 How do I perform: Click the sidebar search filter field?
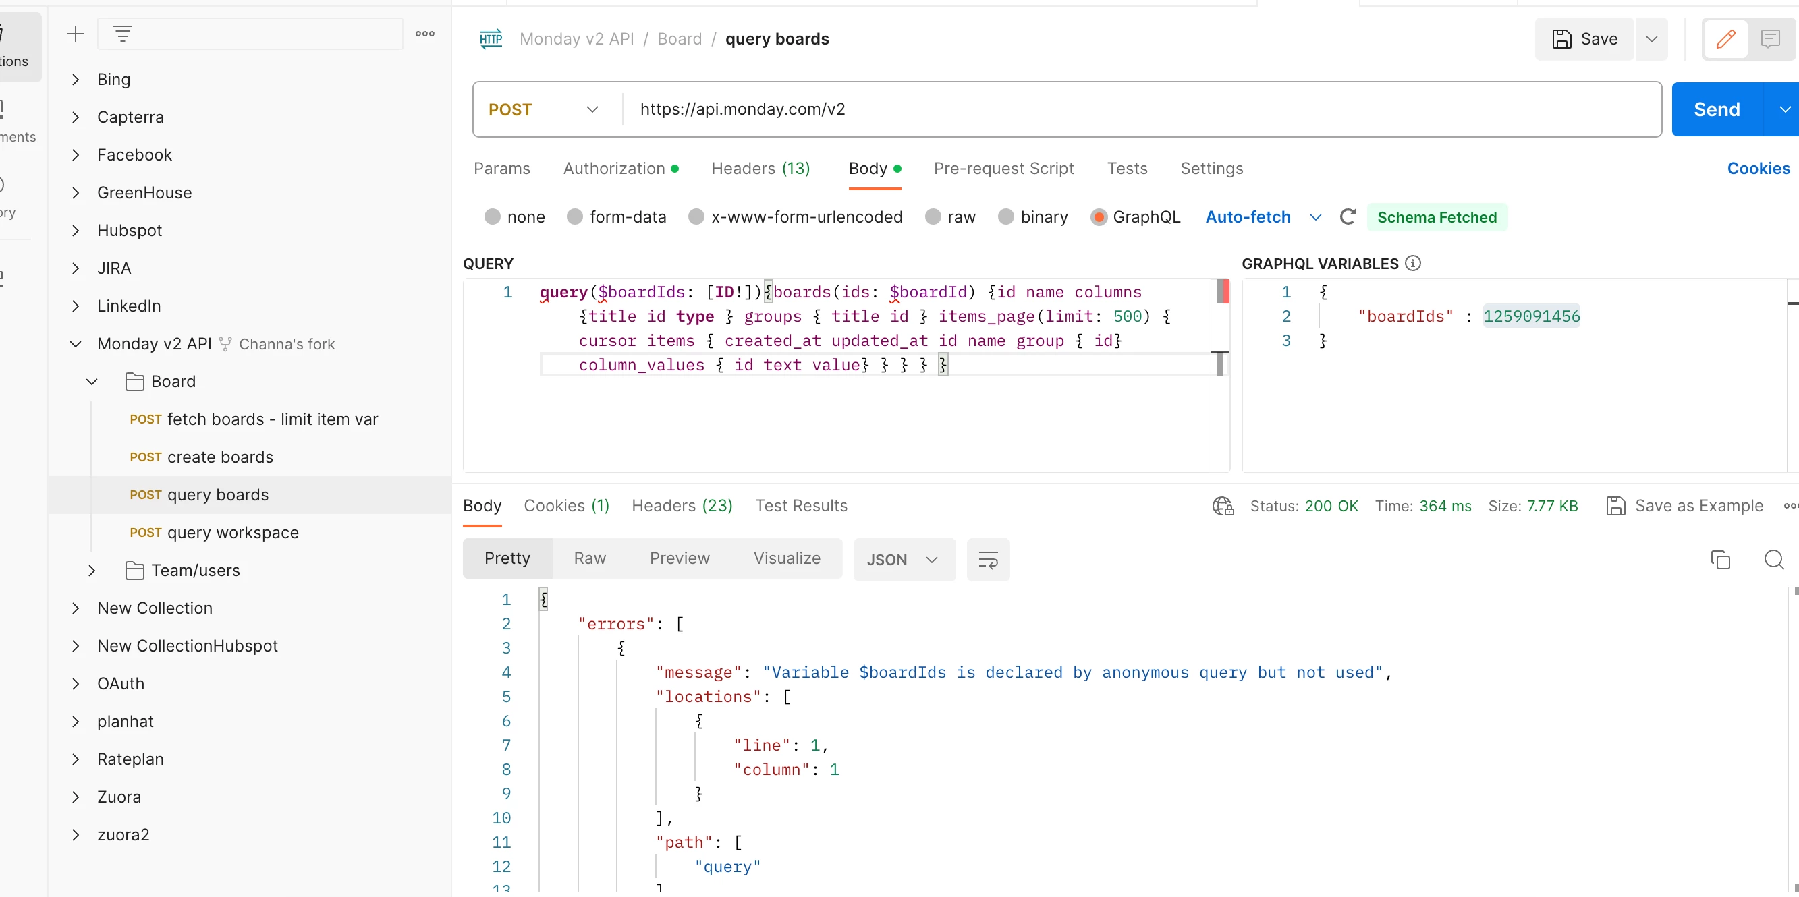(250, 34)
